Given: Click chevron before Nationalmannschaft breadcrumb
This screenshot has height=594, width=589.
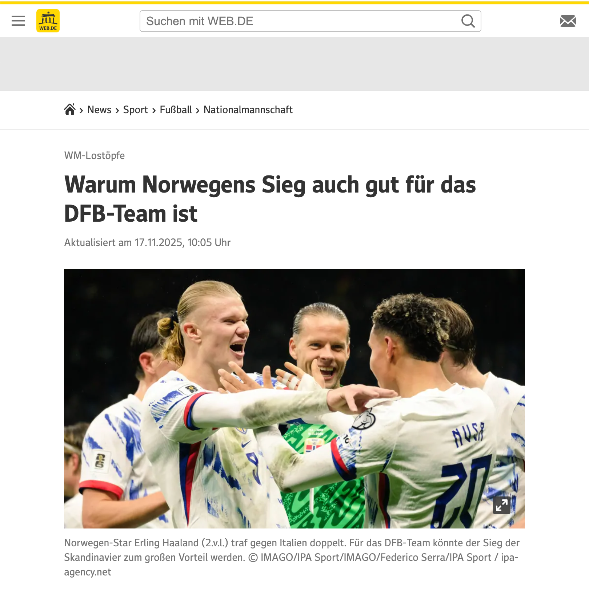Looking at the screenshot, I should (197, 110).
